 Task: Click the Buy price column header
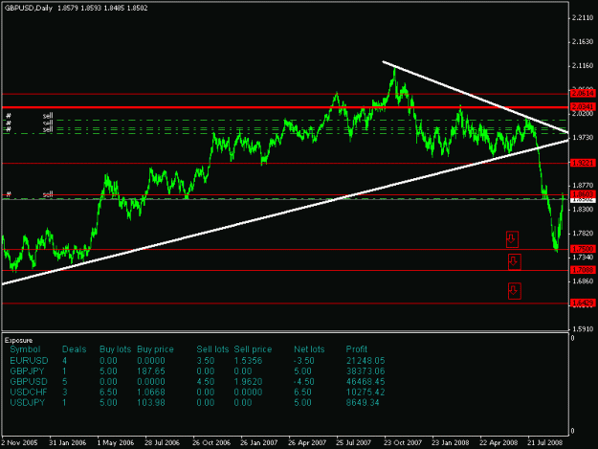155,349
